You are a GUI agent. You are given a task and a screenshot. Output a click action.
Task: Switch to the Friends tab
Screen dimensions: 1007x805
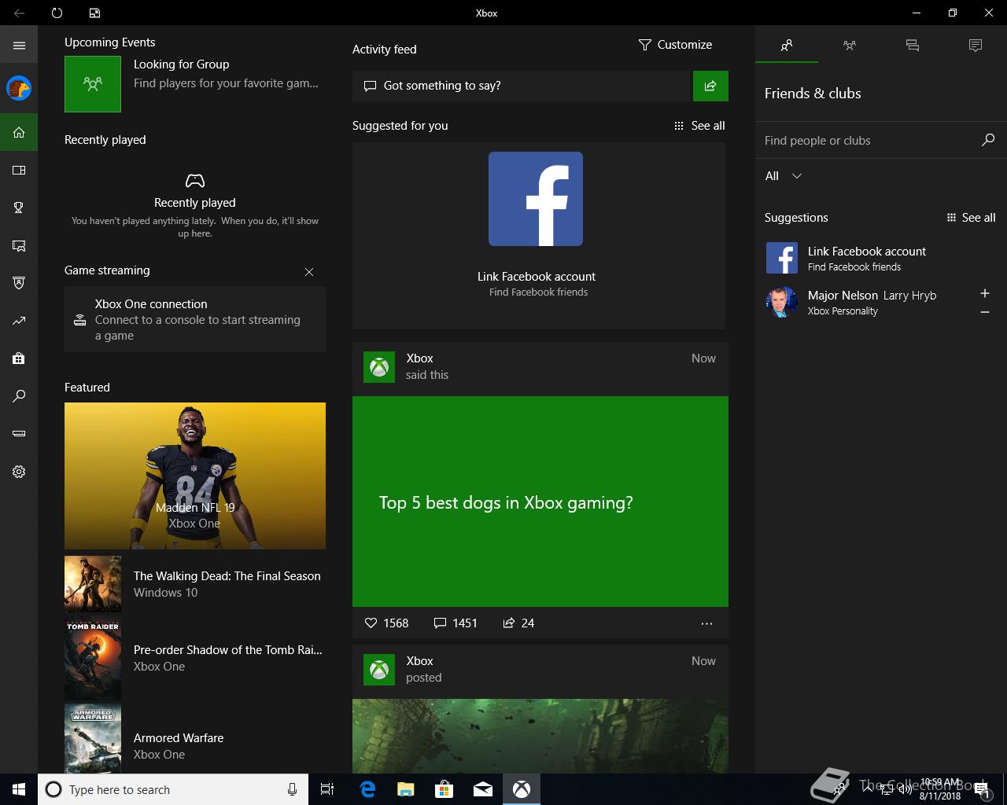pyautogui.click(x=787, y=46)
